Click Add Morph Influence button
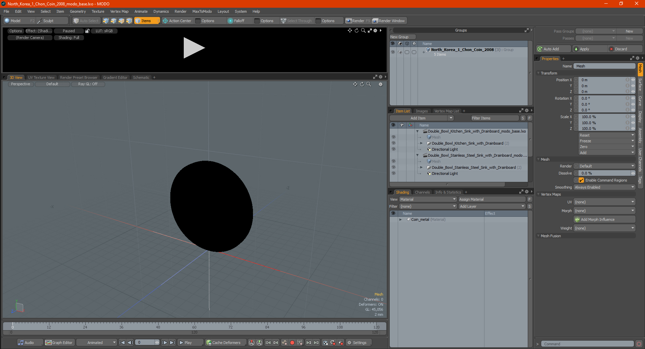 [x=604, y=219]
